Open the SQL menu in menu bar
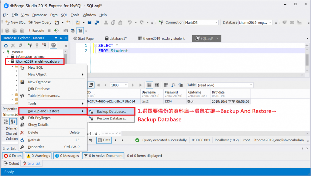The width and height of the screenshot is (311, 176). [x=64, y=15]
